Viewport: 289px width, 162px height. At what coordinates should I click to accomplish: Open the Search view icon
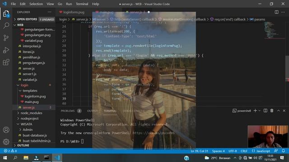[x=6, y=25]
